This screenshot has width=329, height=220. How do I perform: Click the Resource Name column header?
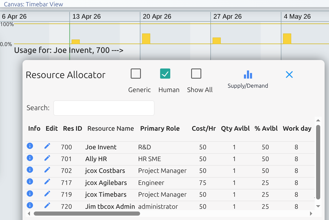(111, 128)
